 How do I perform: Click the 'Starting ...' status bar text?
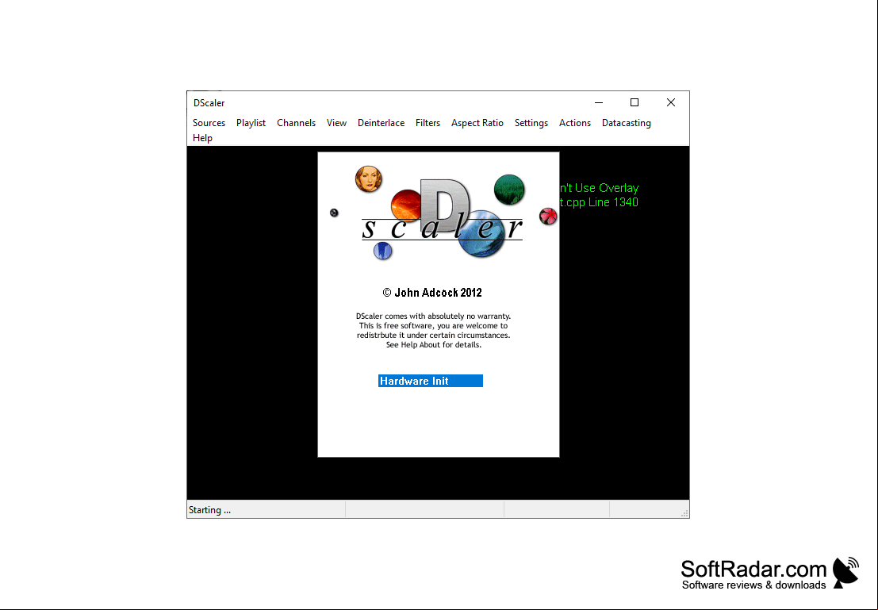coord(209,510)
